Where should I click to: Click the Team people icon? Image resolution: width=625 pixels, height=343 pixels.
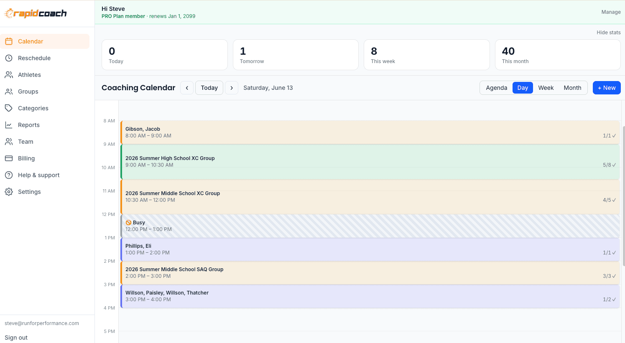pos(9,142)
